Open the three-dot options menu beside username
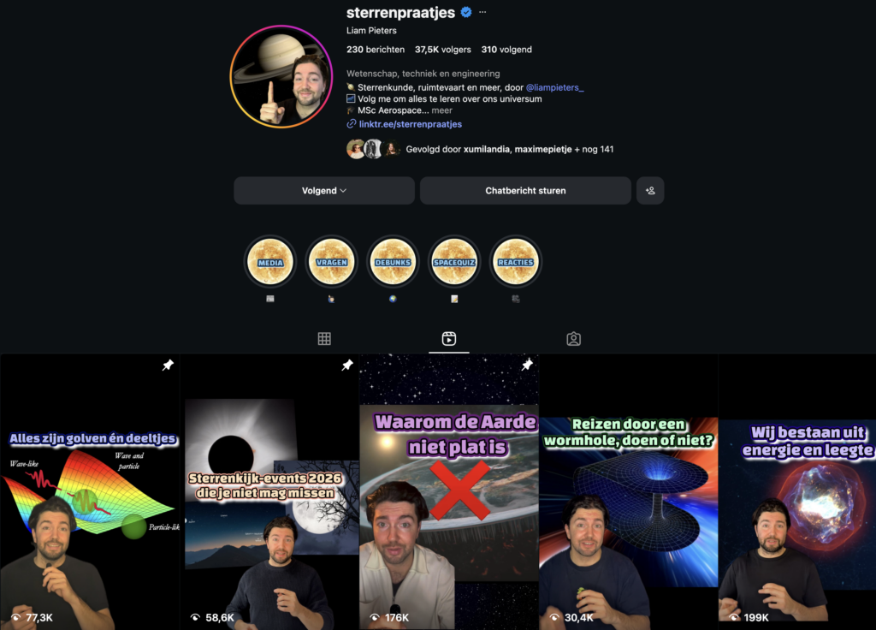876x630 pixels. (x=482, y=12)
